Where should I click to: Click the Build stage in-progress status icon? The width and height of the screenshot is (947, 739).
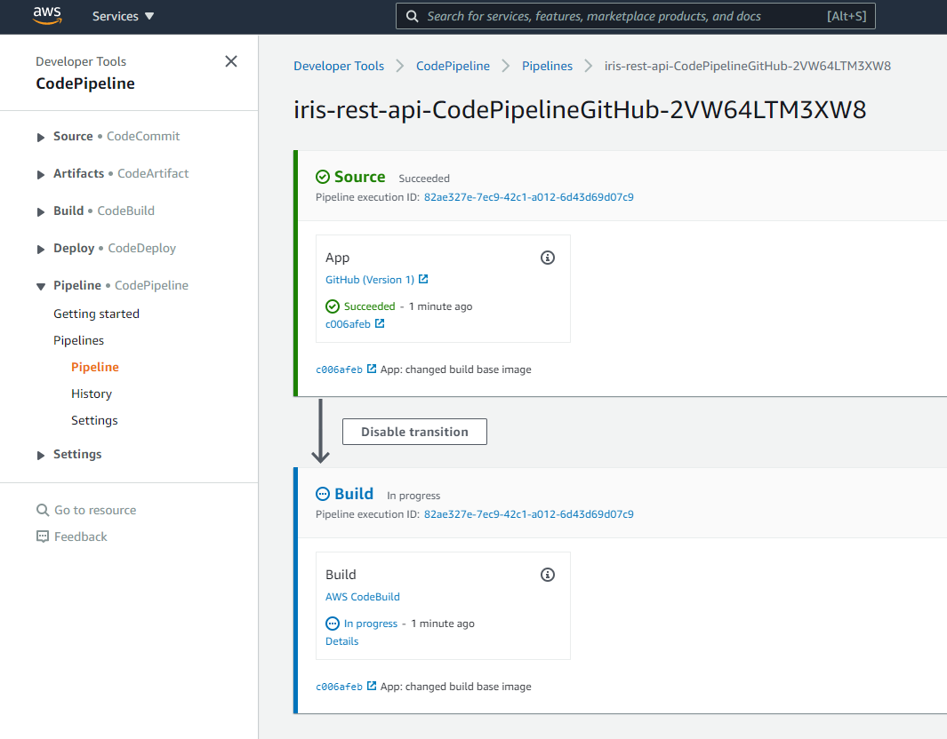(323, 495)
